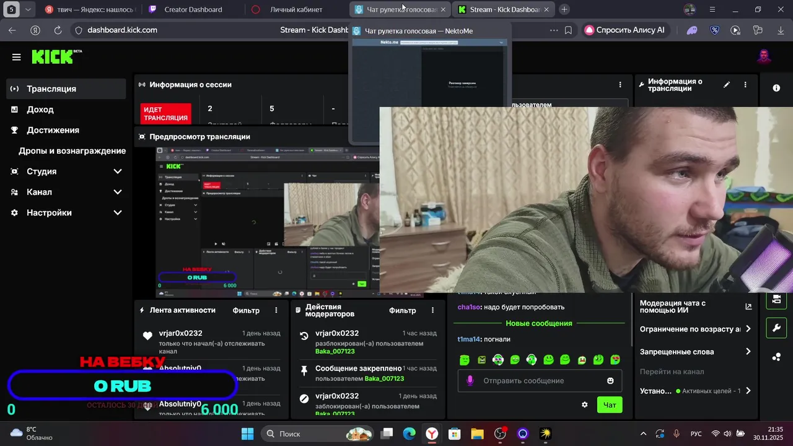The image size is (793, 446).
Task: Type field Отправить сообщение in chat
Action: (540, 380)
